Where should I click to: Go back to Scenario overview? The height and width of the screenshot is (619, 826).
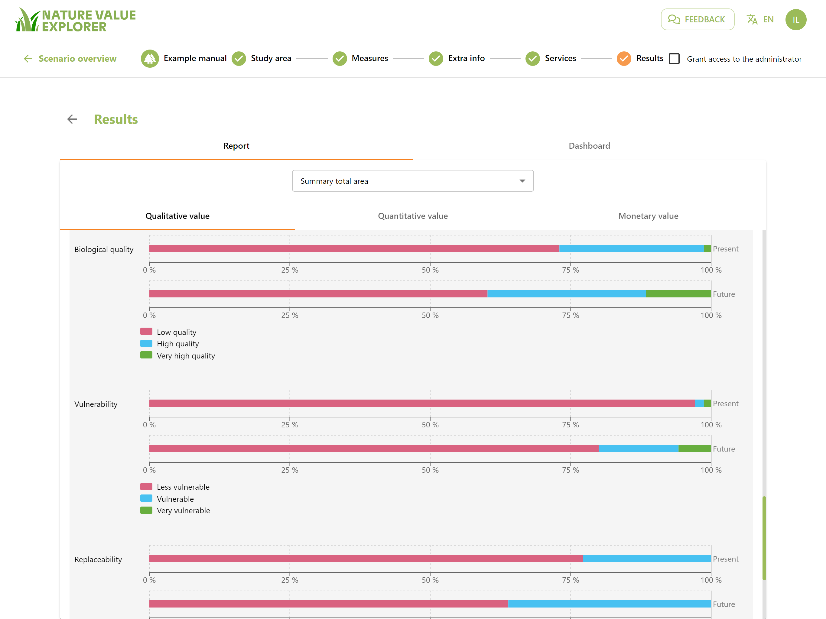(x=70, y=59)
